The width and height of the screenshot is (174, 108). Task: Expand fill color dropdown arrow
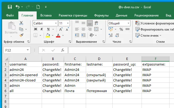(x=53, y=35)
